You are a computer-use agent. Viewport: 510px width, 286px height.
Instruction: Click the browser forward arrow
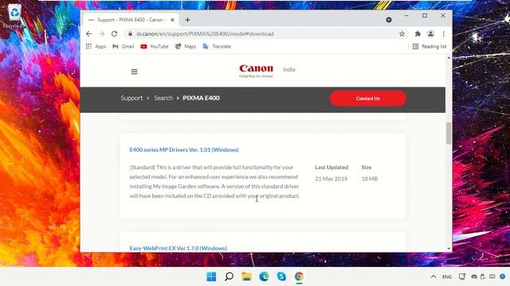pos(101,33)
